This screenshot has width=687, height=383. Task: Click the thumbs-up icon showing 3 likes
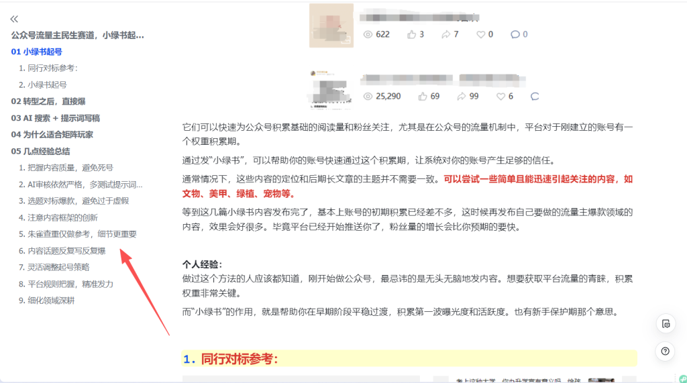click(411, 34)
